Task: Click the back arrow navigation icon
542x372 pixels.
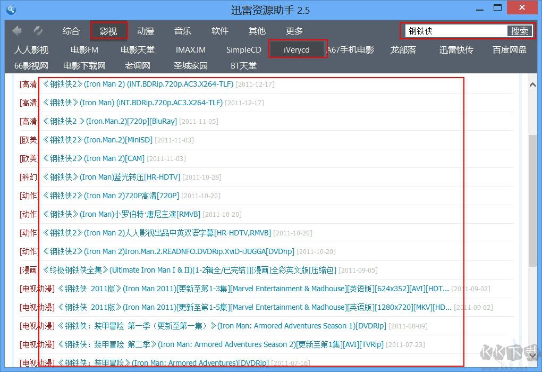Action: 17,31
